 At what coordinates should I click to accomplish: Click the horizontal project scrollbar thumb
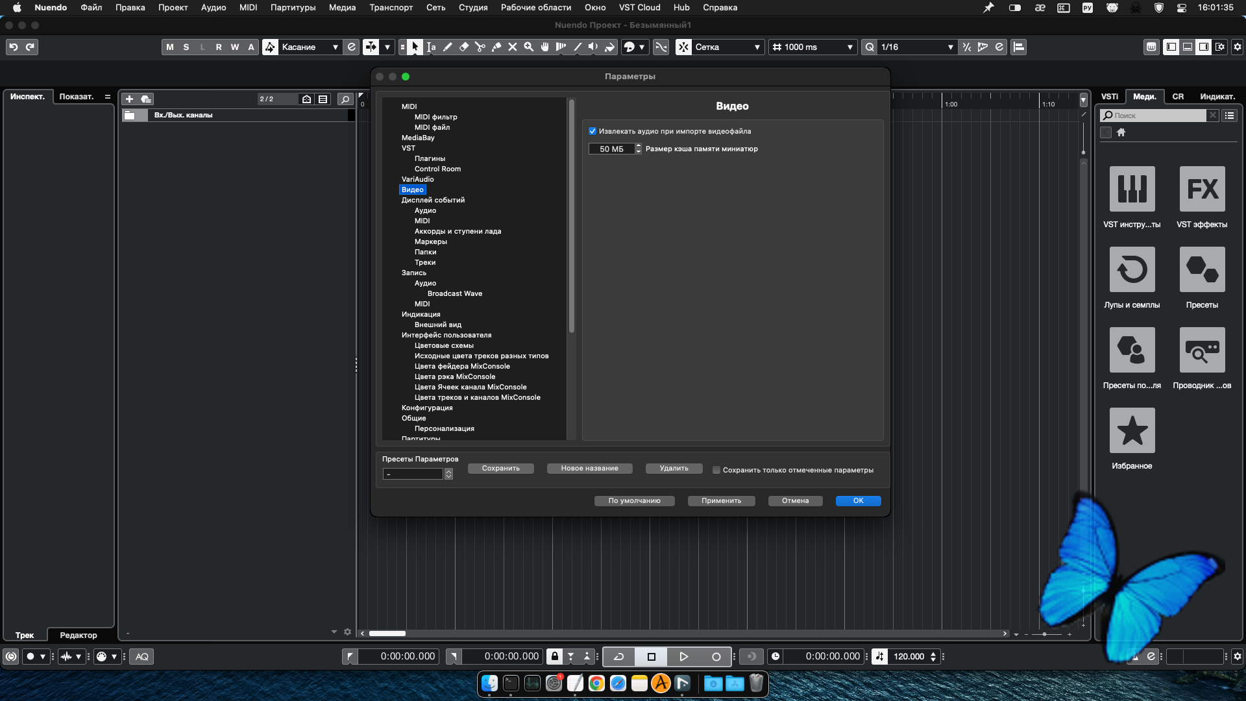click(387, 633)
